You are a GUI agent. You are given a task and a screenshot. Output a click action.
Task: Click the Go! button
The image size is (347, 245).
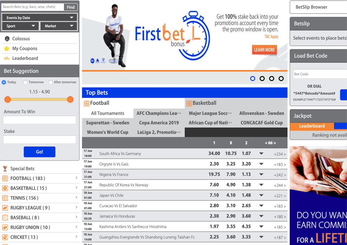click(x=40, y=152)
